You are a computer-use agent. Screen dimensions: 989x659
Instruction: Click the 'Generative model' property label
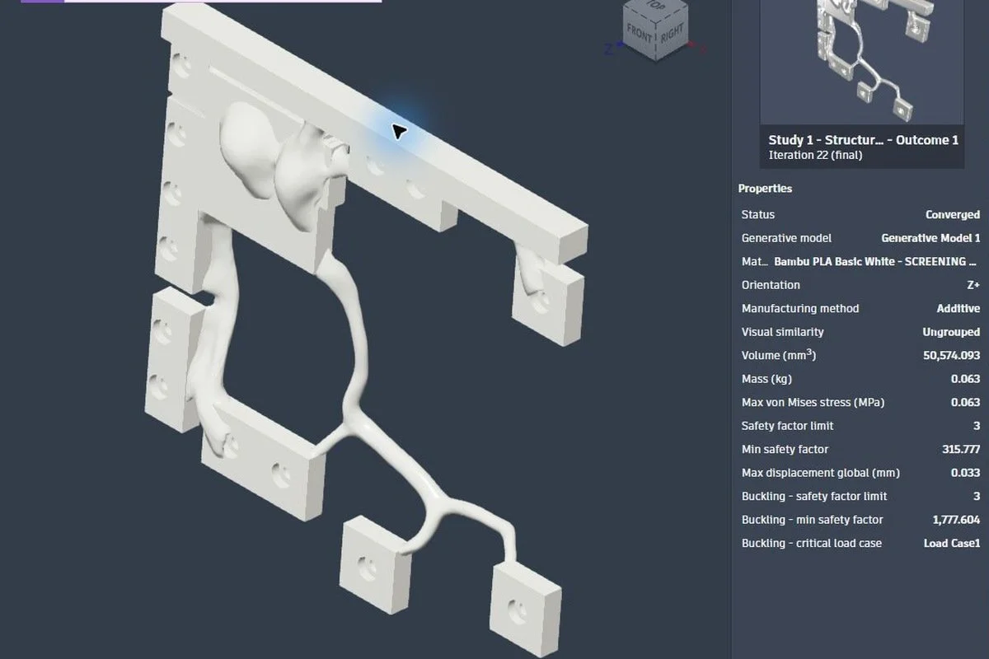(x=786, y=238)
